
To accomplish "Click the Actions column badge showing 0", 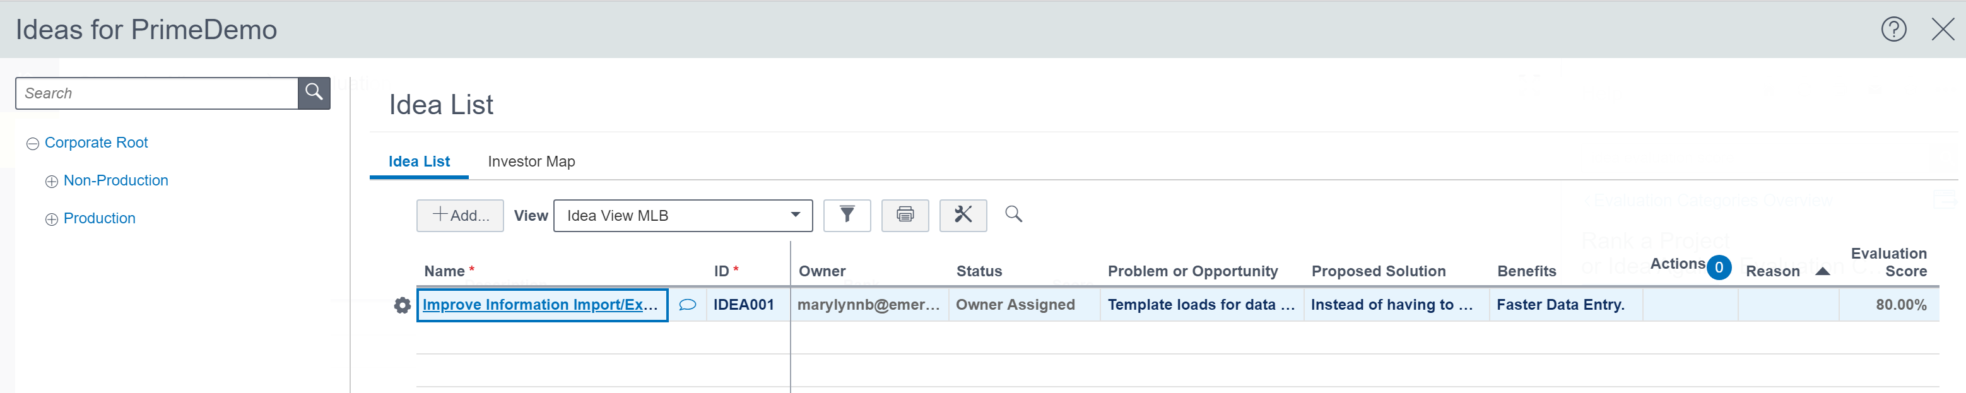I will [1719, 268].
